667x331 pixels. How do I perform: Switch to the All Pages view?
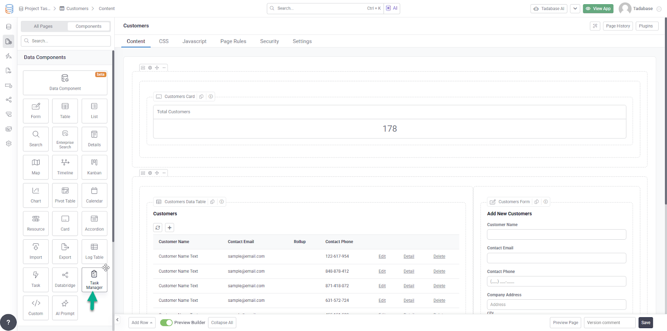[43, 26]
